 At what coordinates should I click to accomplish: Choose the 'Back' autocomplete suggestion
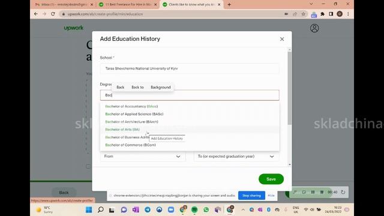120,87
